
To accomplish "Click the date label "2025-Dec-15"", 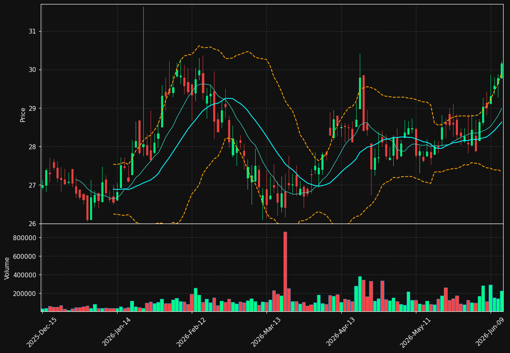I will [42, 332].
